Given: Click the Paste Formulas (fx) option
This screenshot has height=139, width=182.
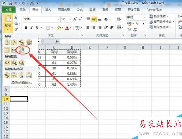Looking at the screenshot, I should tap(14, 42).
